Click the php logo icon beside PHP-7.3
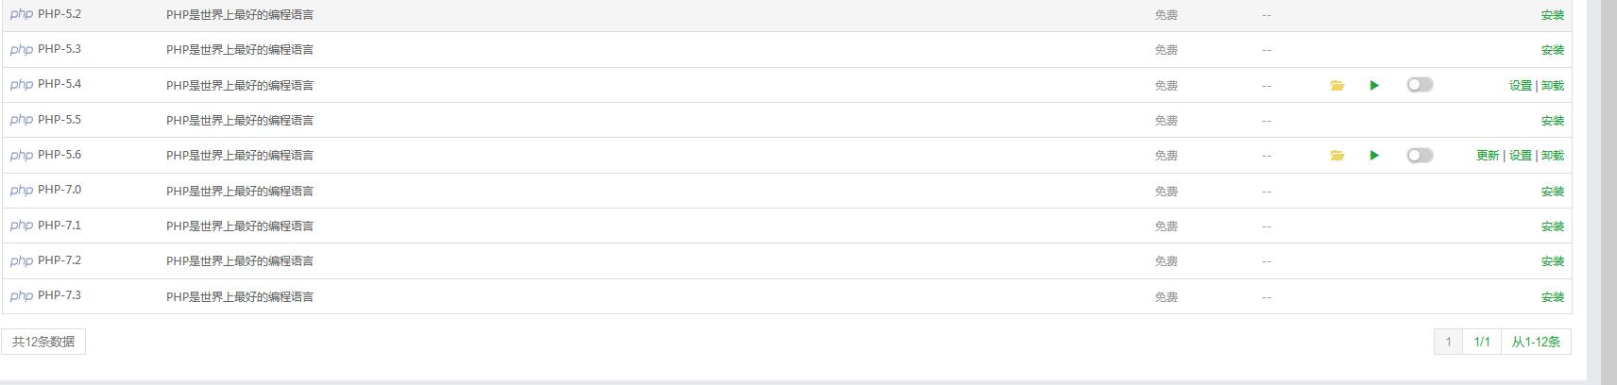Image resolution: width=1617 pixels, height=385 pixels. (x=22, y=296)
